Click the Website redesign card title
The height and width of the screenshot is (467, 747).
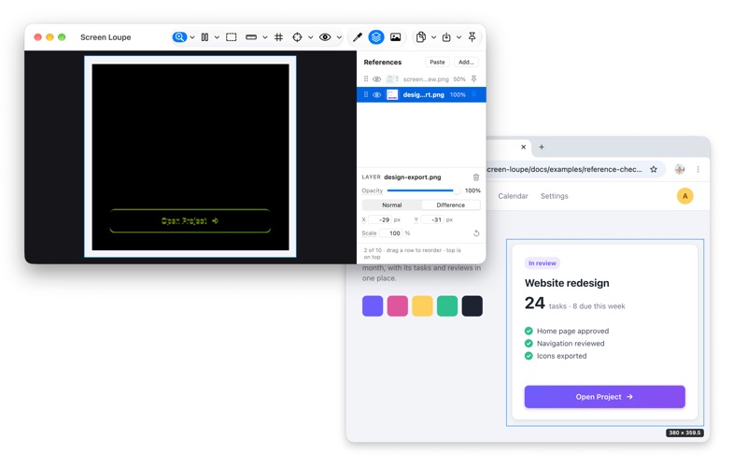(567, 283)
